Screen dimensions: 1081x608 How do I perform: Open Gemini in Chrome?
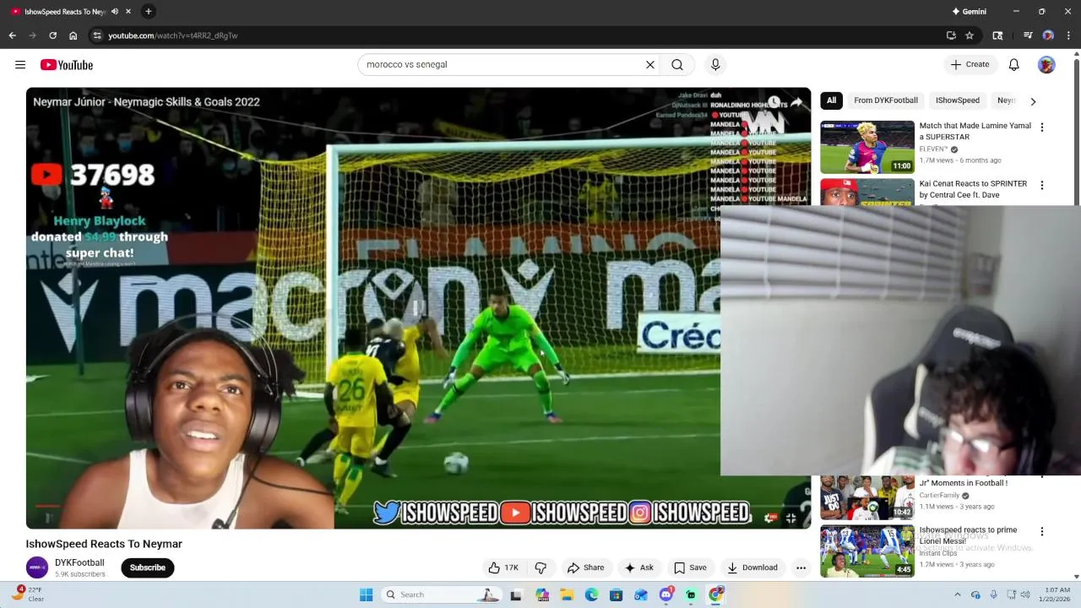click(x=969, y=11)
